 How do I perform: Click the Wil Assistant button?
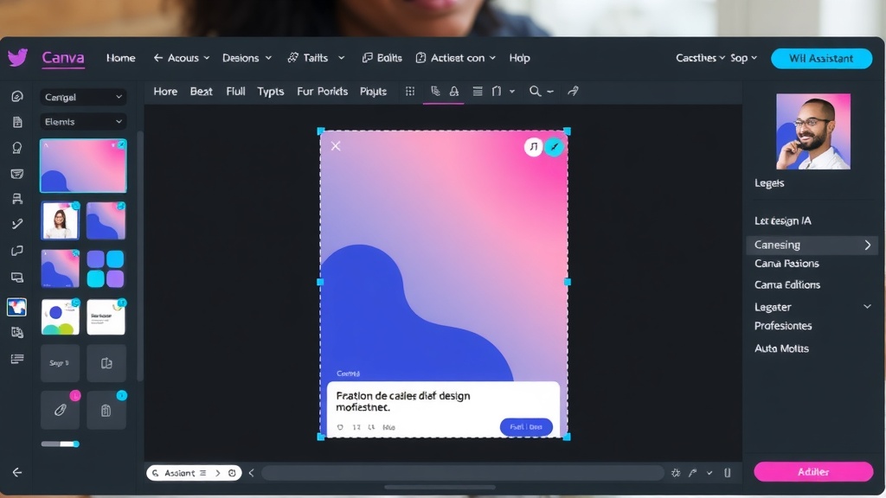click(x=820, y=58)
